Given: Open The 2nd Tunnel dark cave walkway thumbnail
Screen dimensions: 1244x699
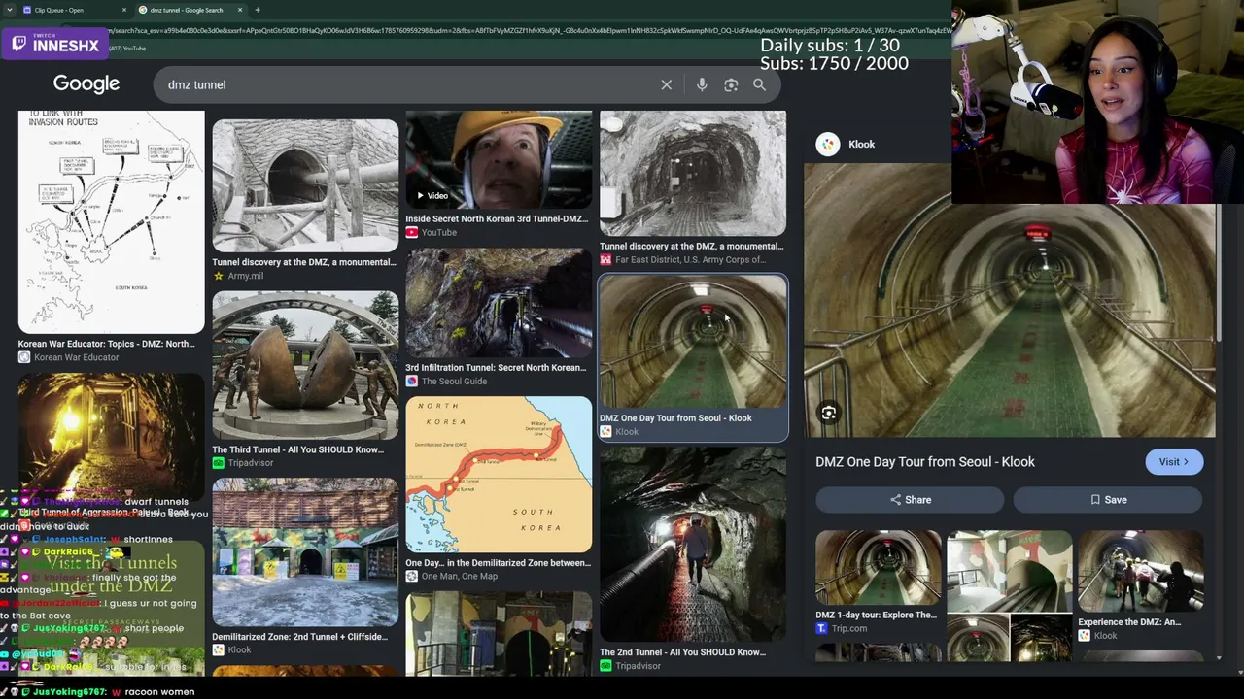Looking at the screenshot, I should 693,544.
